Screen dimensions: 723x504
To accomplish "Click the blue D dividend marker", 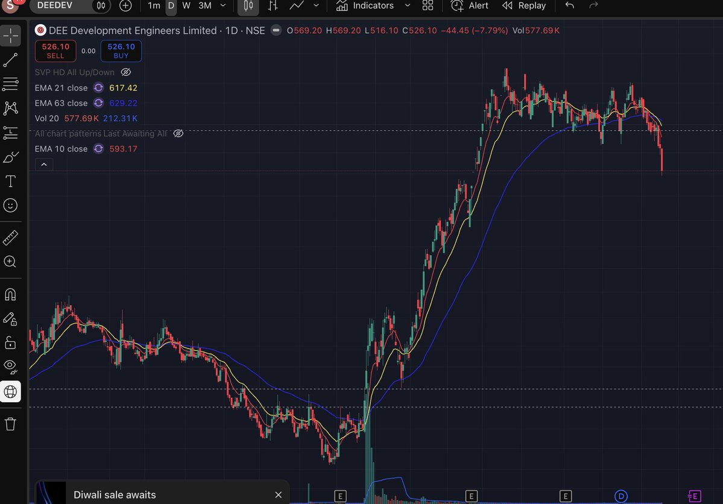I will coord(621,496).
